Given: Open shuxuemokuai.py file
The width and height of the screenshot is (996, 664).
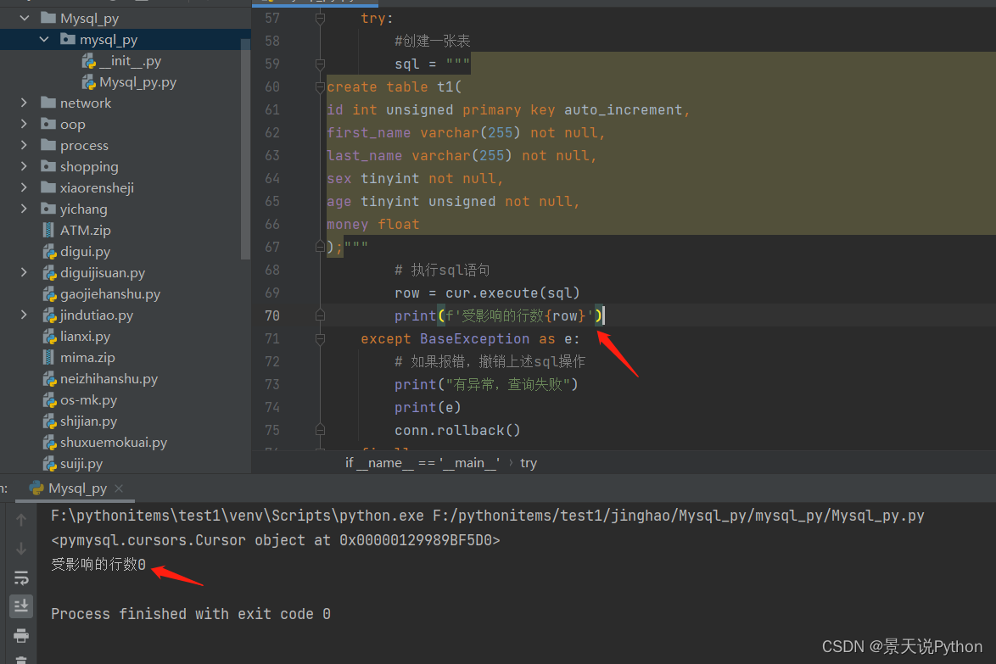Looking at the screenshot, I should point(114,442).
